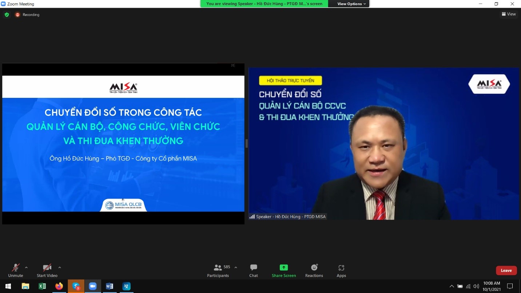Open the Participants panel
This screenshot has height=293, width=521.
click(218, 270)
